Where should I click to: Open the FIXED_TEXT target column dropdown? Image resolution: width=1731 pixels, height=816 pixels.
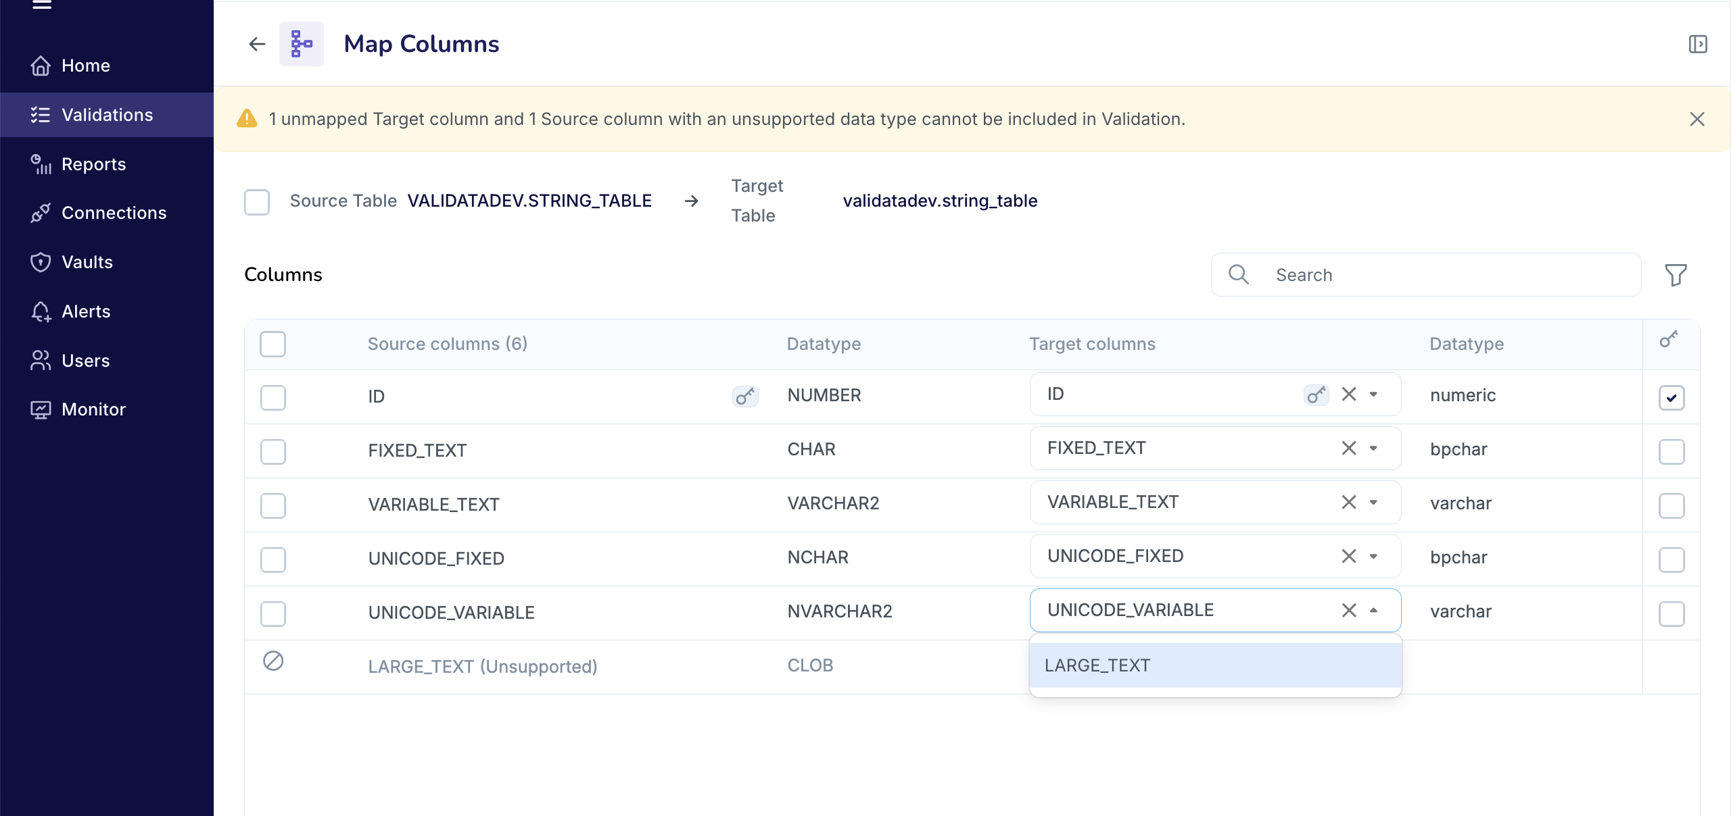(x=1374, y=448)
